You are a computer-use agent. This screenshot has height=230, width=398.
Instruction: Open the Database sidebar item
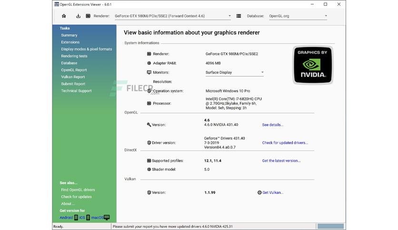(x=69, y=63)
